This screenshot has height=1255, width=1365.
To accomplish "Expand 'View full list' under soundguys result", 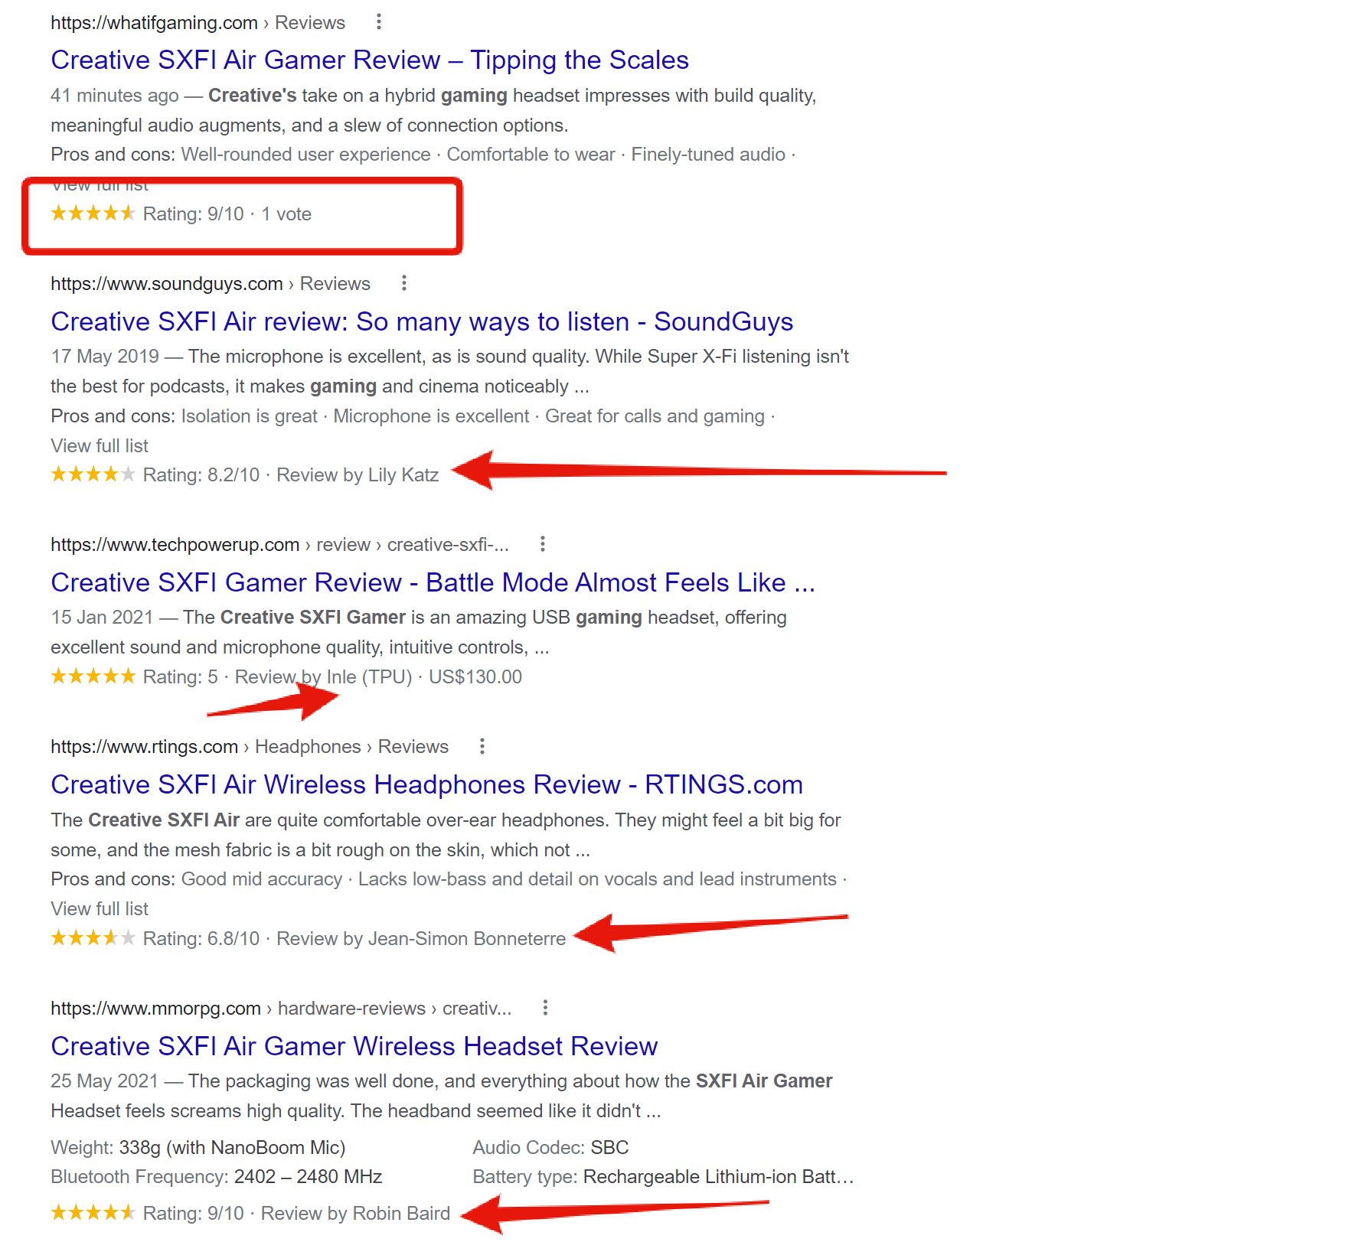I will point(100,446).
